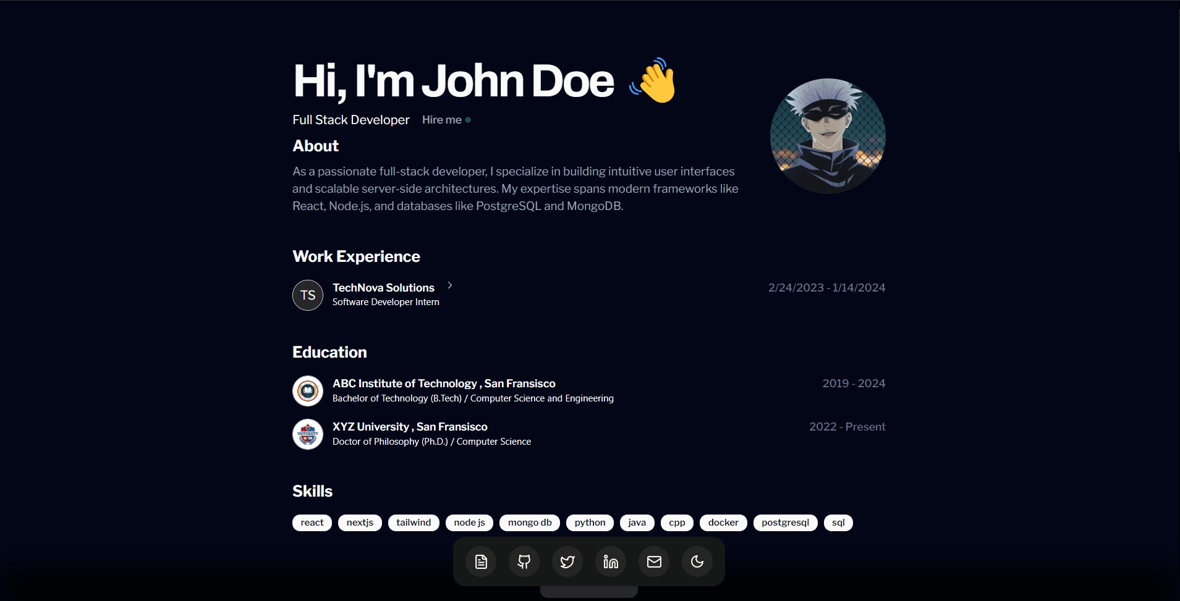The width and height of the screenshot is (1180, 601).
Task: Expand the TechNova Solutions experience entry
Action: click(449, 285)
